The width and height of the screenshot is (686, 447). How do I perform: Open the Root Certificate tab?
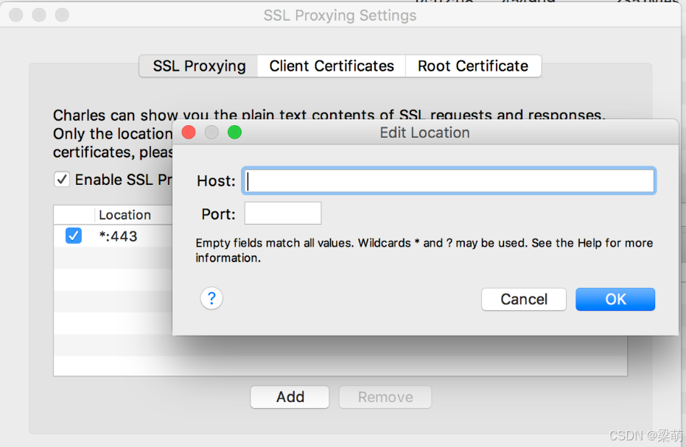pyautogui.click(x=473, y=66)
